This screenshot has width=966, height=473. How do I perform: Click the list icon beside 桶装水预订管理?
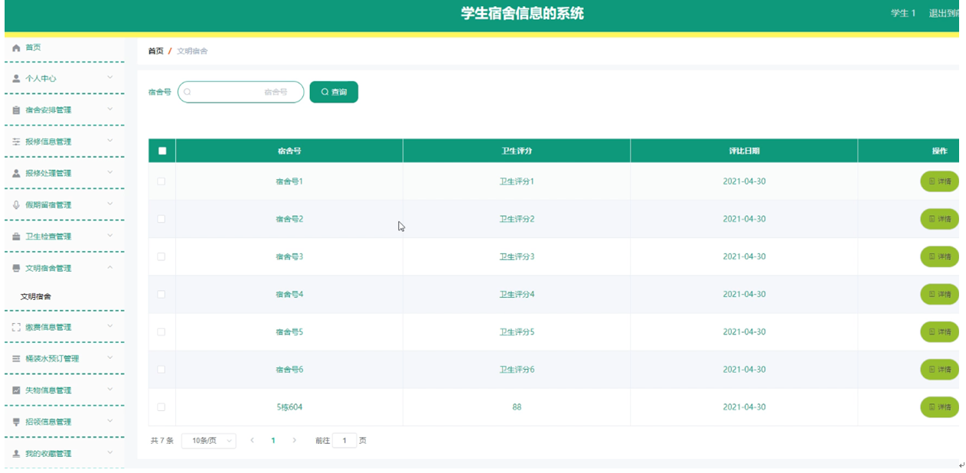17,358
